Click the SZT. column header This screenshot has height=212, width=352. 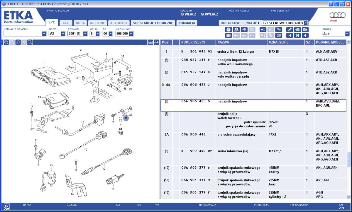pos(309,42)
